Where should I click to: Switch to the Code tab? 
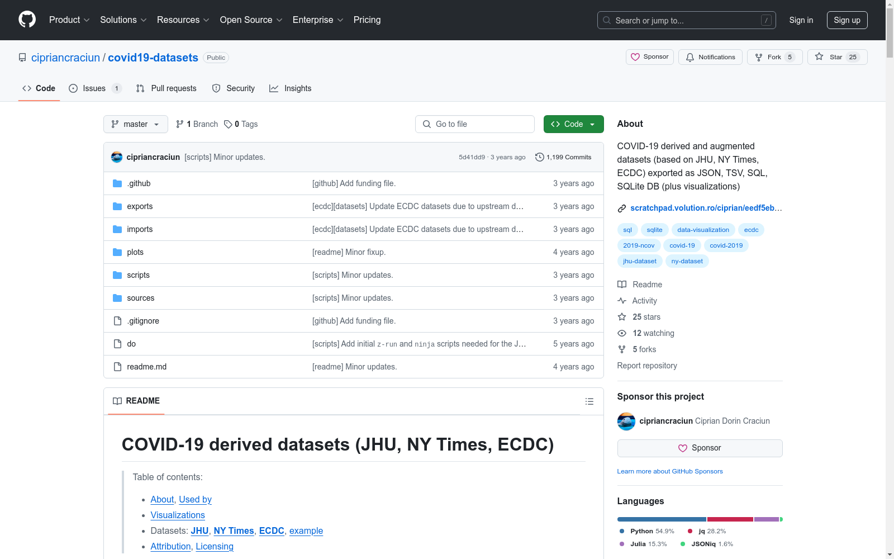39,88
